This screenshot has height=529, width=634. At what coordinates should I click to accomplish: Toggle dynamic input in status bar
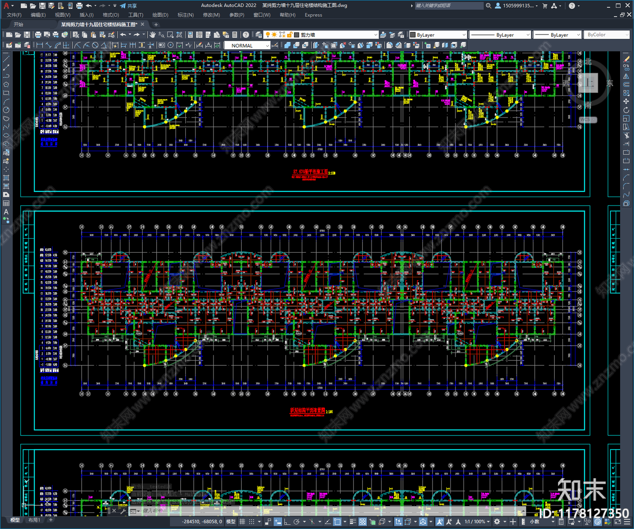278,521
